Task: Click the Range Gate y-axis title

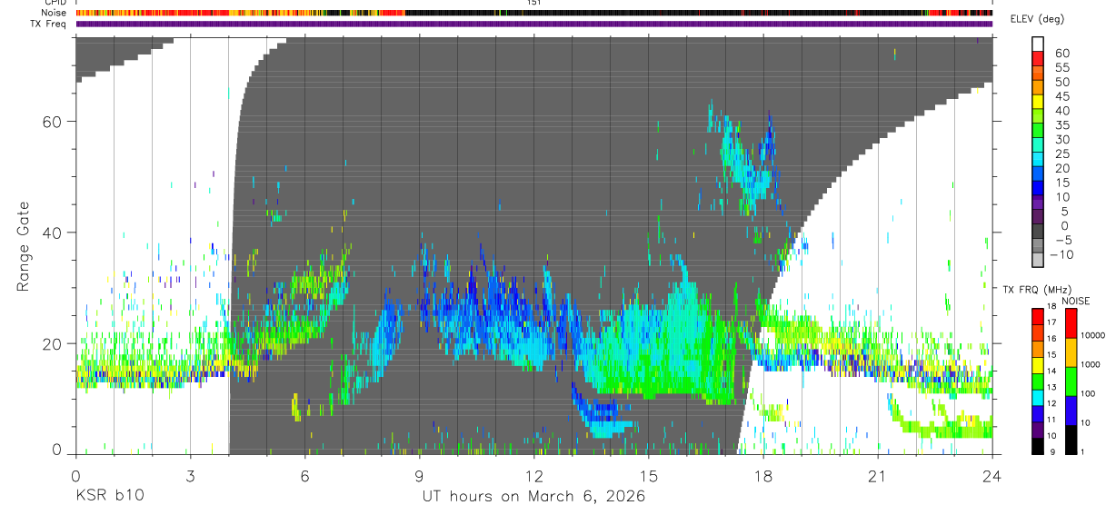Action: click(24, 245)
